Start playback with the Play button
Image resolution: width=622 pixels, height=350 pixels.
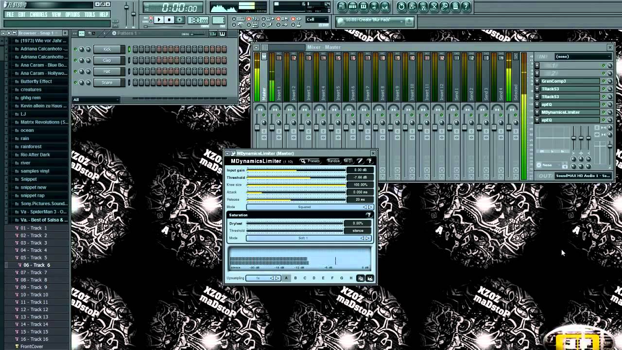point(158,20)
